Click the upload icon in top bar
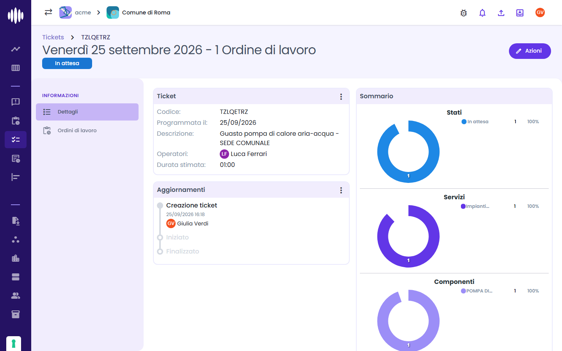Screen dimensions: 562x351 501,13
